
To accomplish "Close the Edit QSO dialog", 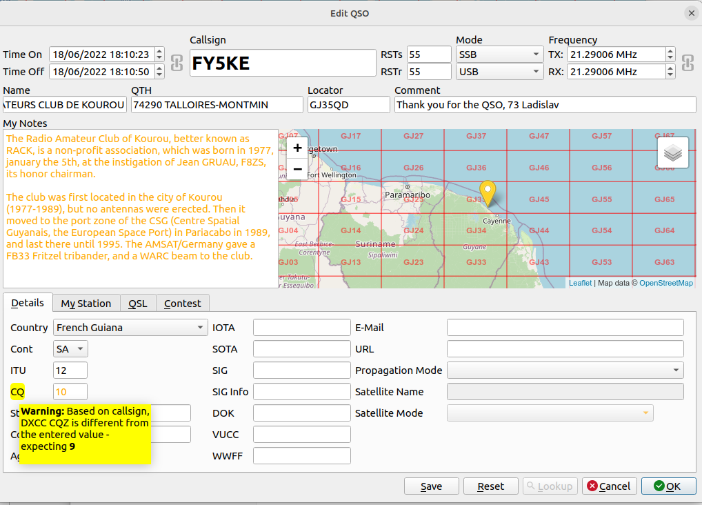I will (691, 13).
